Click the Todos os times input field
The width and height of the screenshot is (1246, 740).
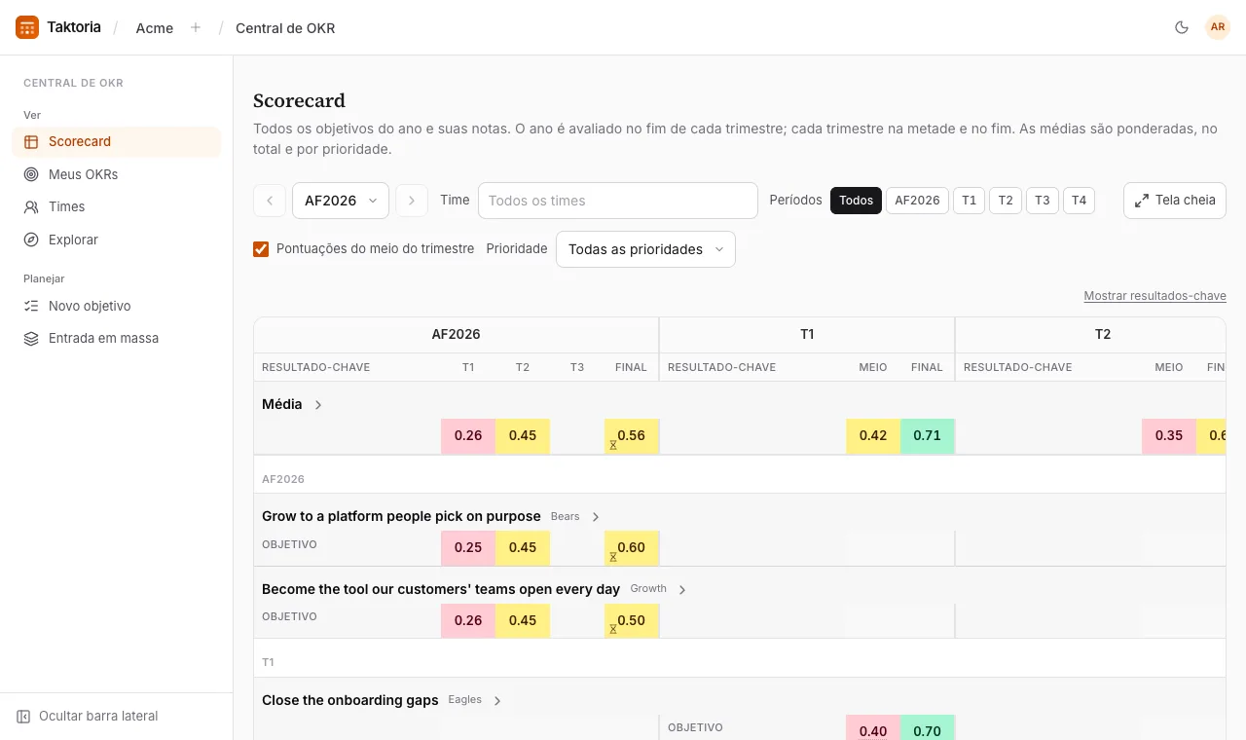point(618,201)
